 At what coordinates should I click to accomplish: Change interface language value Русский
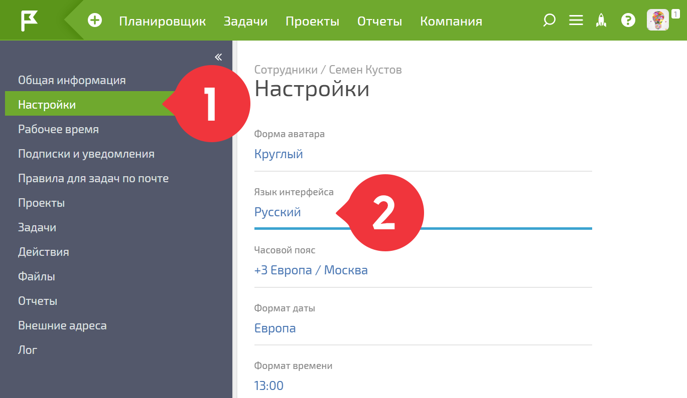(278, 212)
